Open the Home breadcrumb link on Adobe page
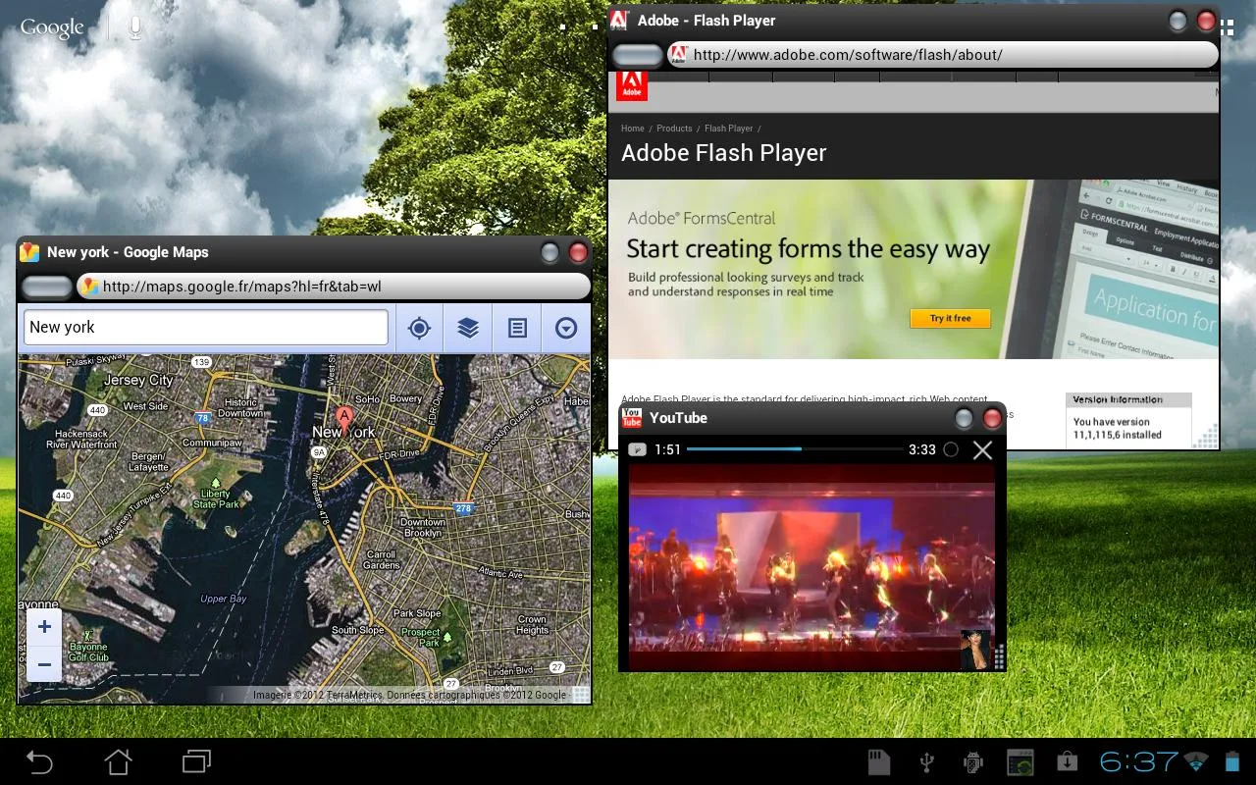Screen dimensions: 1256x785 (x=633, y=129)
